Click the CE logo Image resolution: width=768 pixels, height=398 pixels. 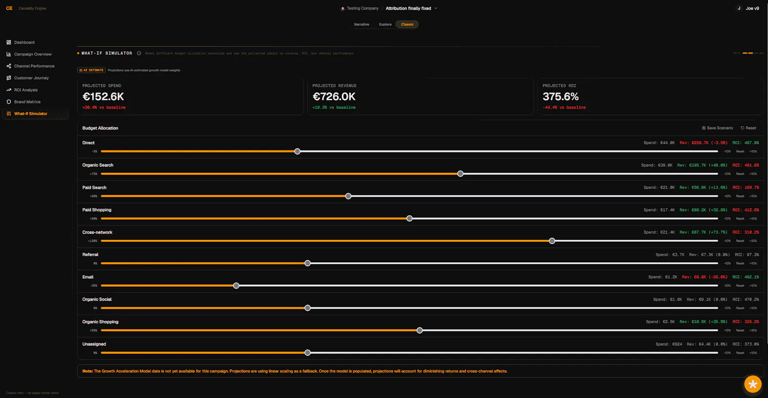[x=9, y=8]
